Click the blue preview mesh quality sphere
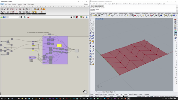The image size is (178, 100). [x=86, y=17]
